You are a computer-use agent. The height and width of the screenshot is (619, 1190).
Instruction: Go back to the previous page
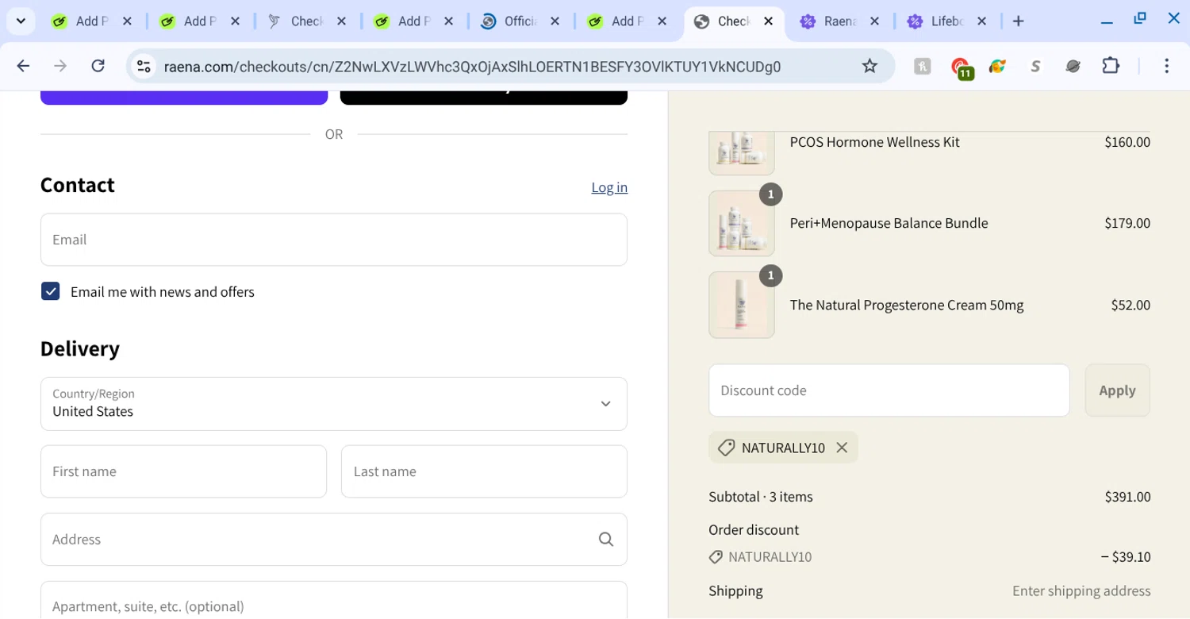(23, 66)
